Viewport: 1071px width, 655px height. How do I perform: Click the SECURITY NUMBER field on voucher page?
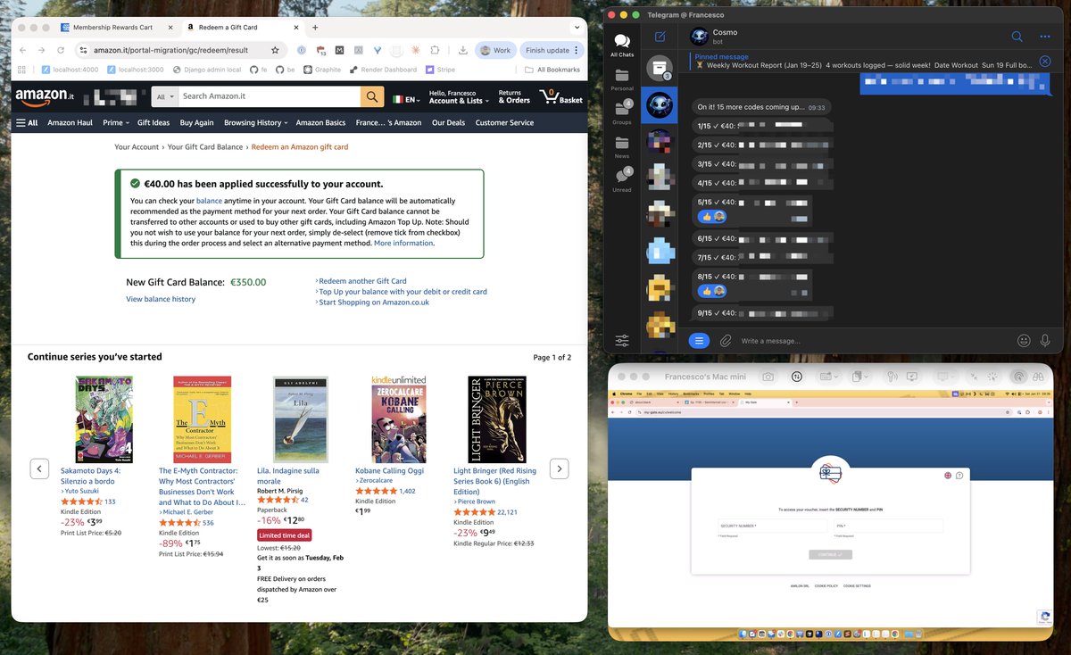pyautogui.click(x=772, y=526)
